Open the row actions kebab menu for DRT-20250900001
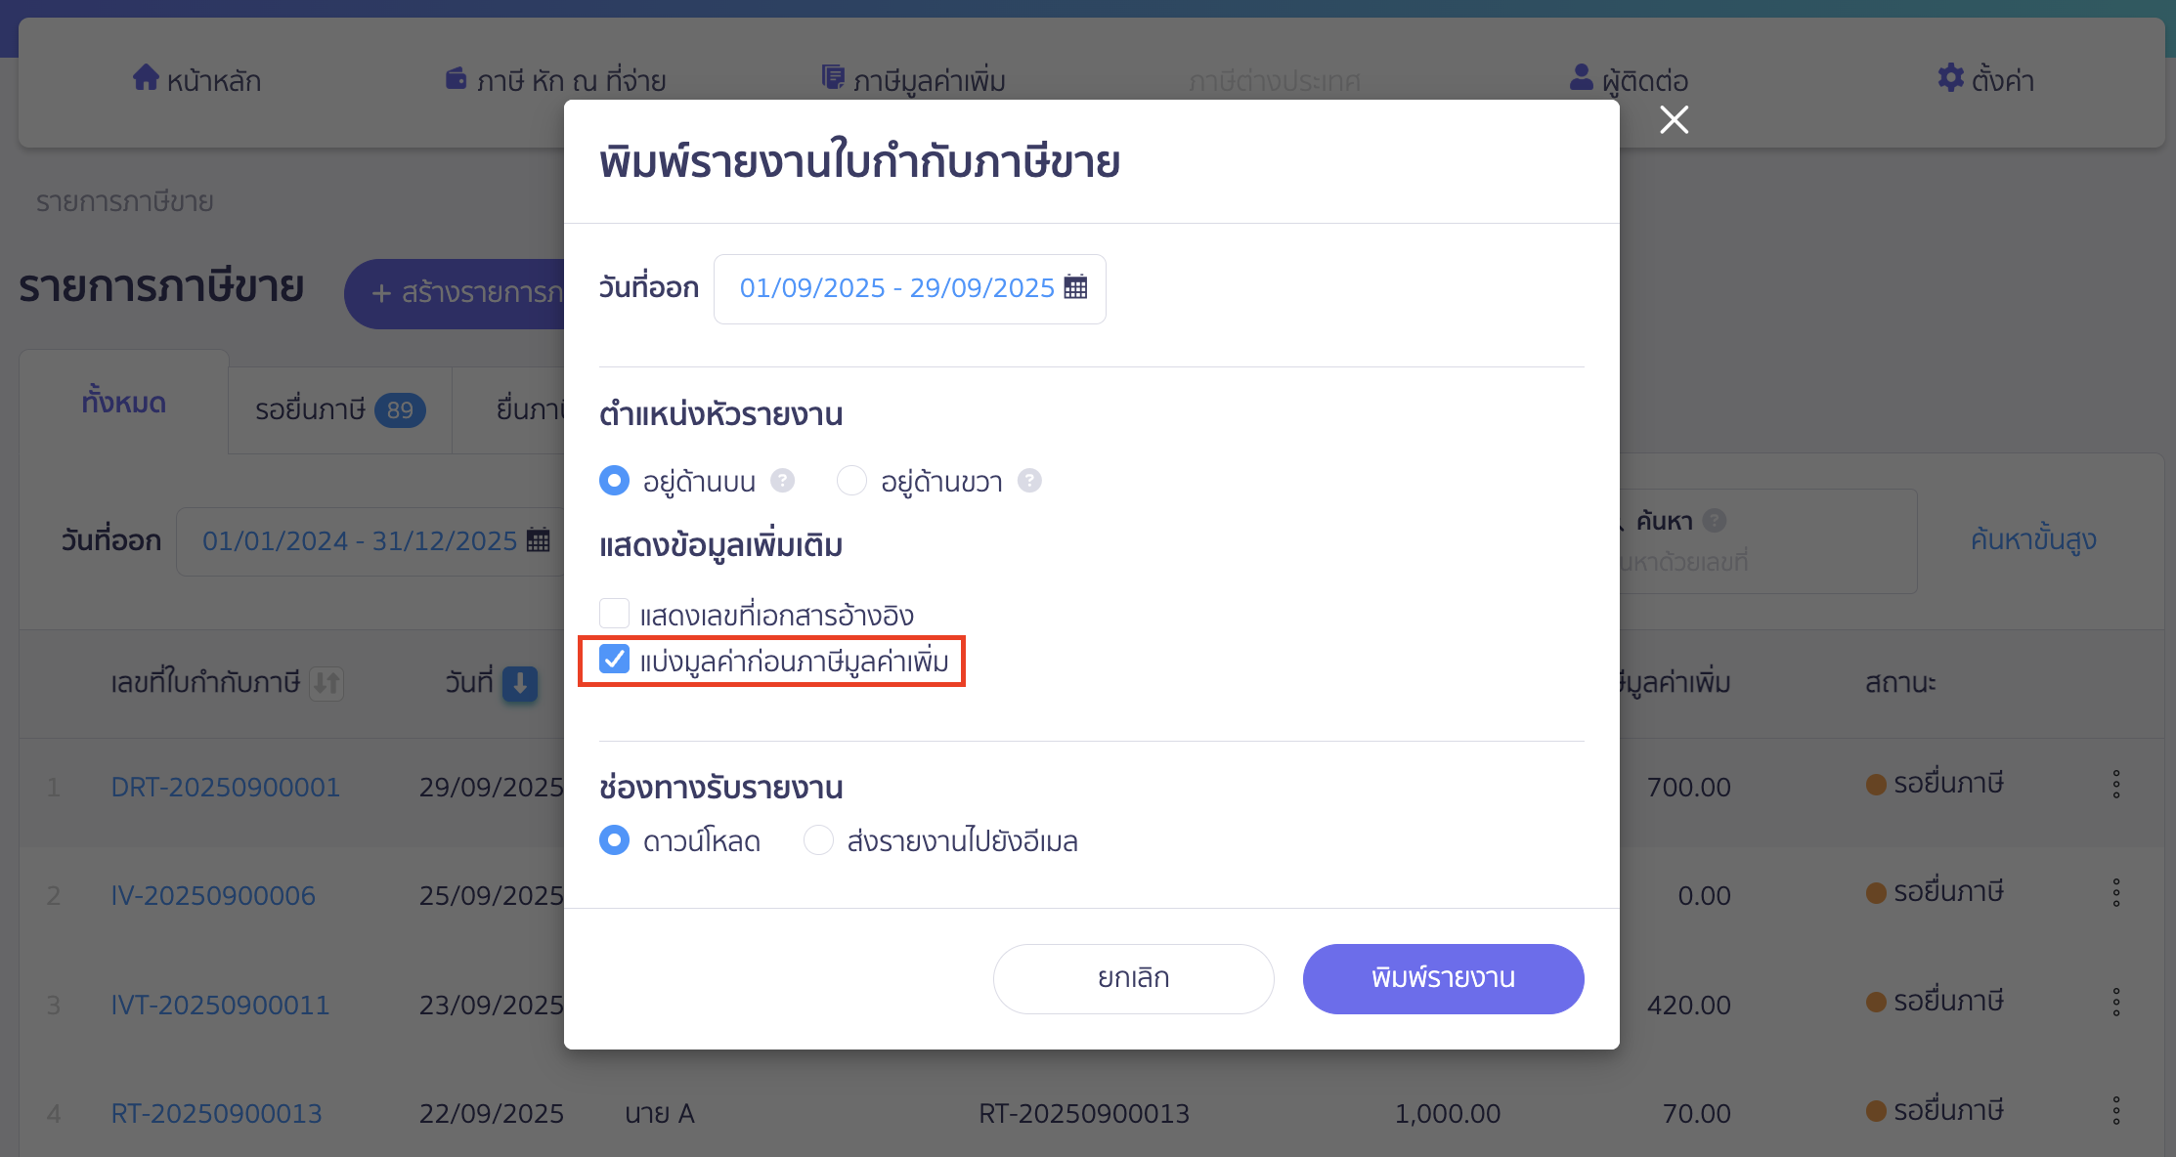 [2116, 783]
